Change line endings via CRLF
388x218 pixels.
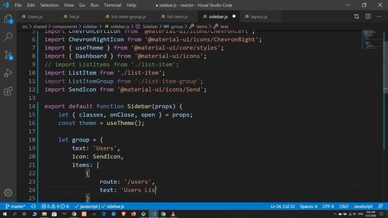click(x=344, y=206)
